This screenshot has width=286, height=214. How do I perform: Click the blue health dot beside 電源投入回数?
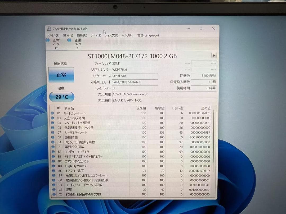coord(52,147)
